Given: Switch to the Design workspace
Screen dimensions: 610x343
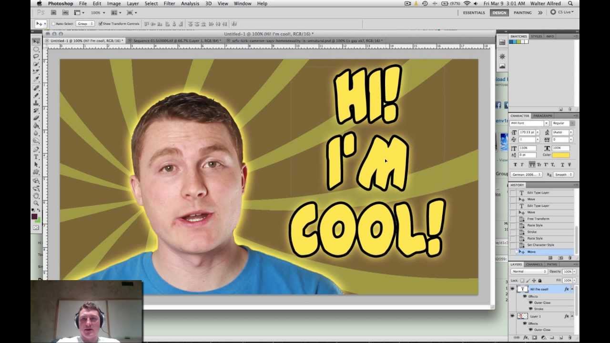Looking at the screenshot, I should [x=499, y=13].
